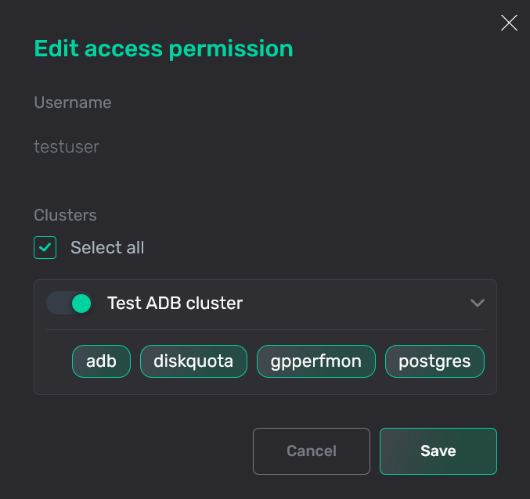Click the Edit access permission heading
530x499 pixels.
163,48
